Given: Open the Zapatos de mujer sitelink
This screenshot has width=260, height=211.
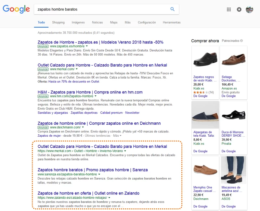Looking at the screenshot, I should 49,136.
